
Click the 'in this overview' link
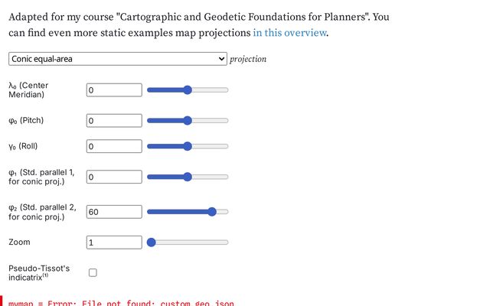tap(289, 33)
